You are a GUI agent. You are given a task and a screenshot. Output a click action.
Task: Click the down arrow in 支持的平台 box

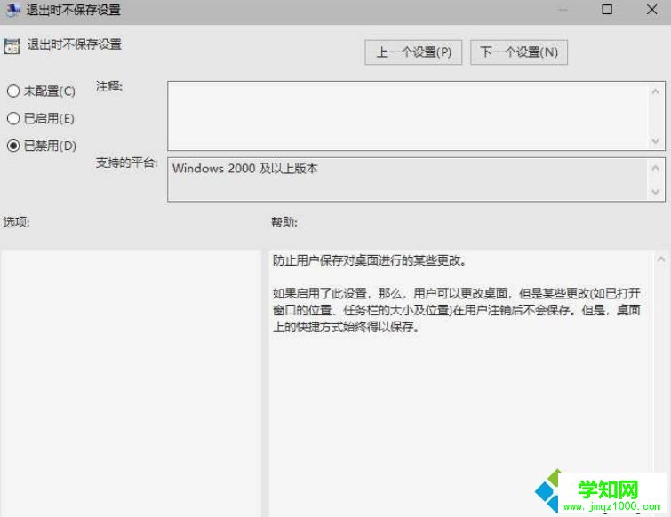pos(655,192)
